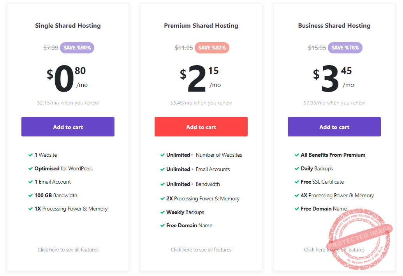Click checkmark beside 100 GB Bandwidth

[x=30, y=195]
